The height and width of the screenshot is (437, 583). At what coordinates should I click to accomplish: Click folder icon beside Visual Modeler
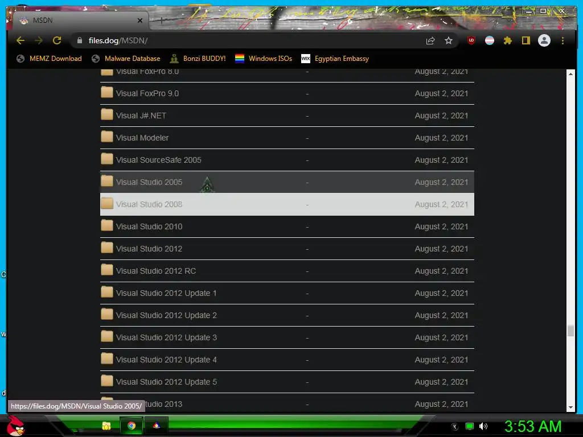pos(106,137)
